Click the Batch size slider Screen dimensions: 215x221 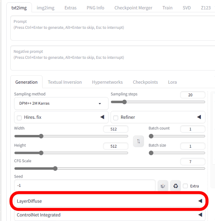point(177,153)
